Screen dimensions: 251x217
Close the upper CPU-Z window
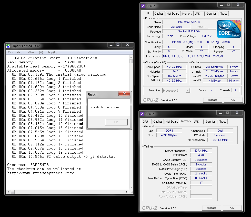coord(238,5)
